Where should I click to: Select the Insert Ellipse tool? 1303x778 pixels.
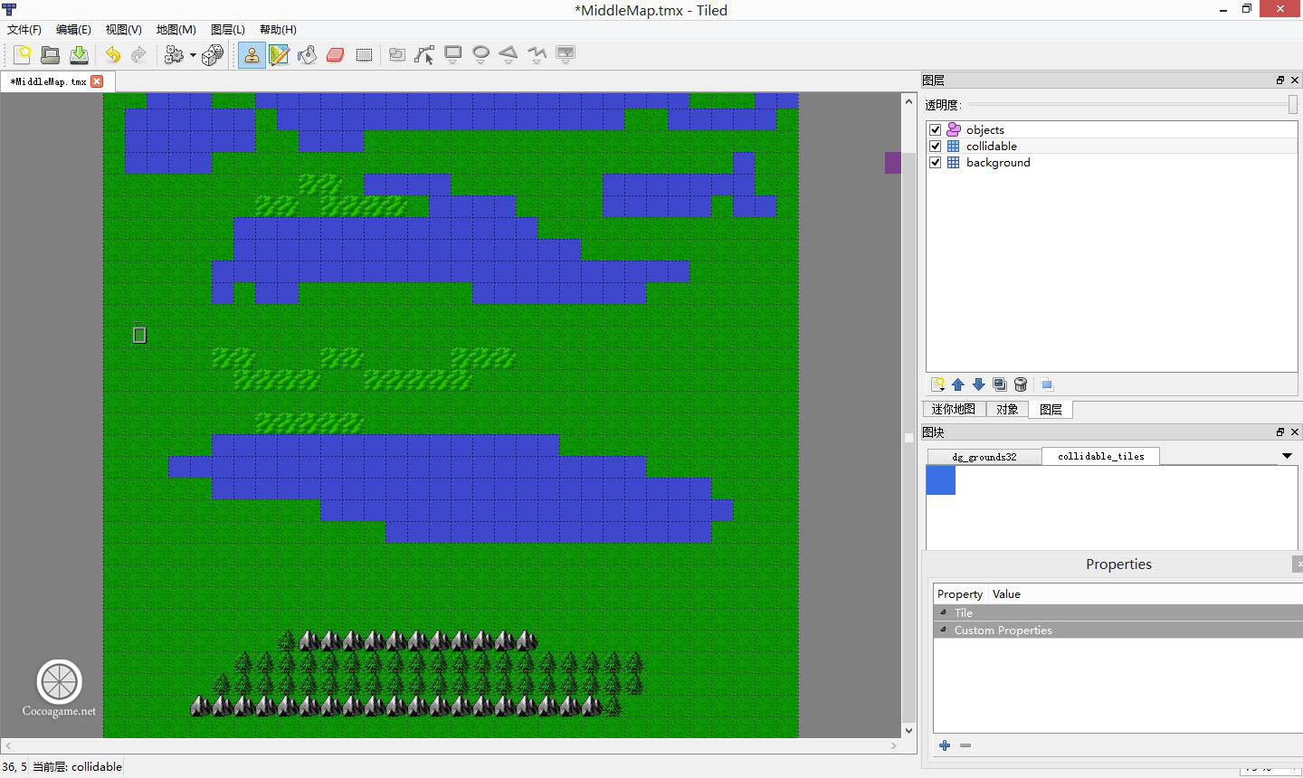coord(480,55)
